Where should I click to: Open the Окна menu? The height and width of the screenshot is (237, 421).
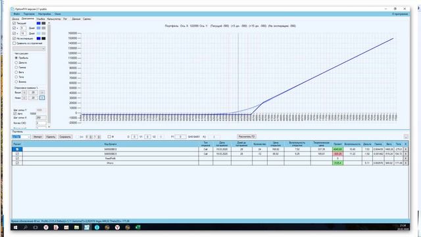(58, 14)
